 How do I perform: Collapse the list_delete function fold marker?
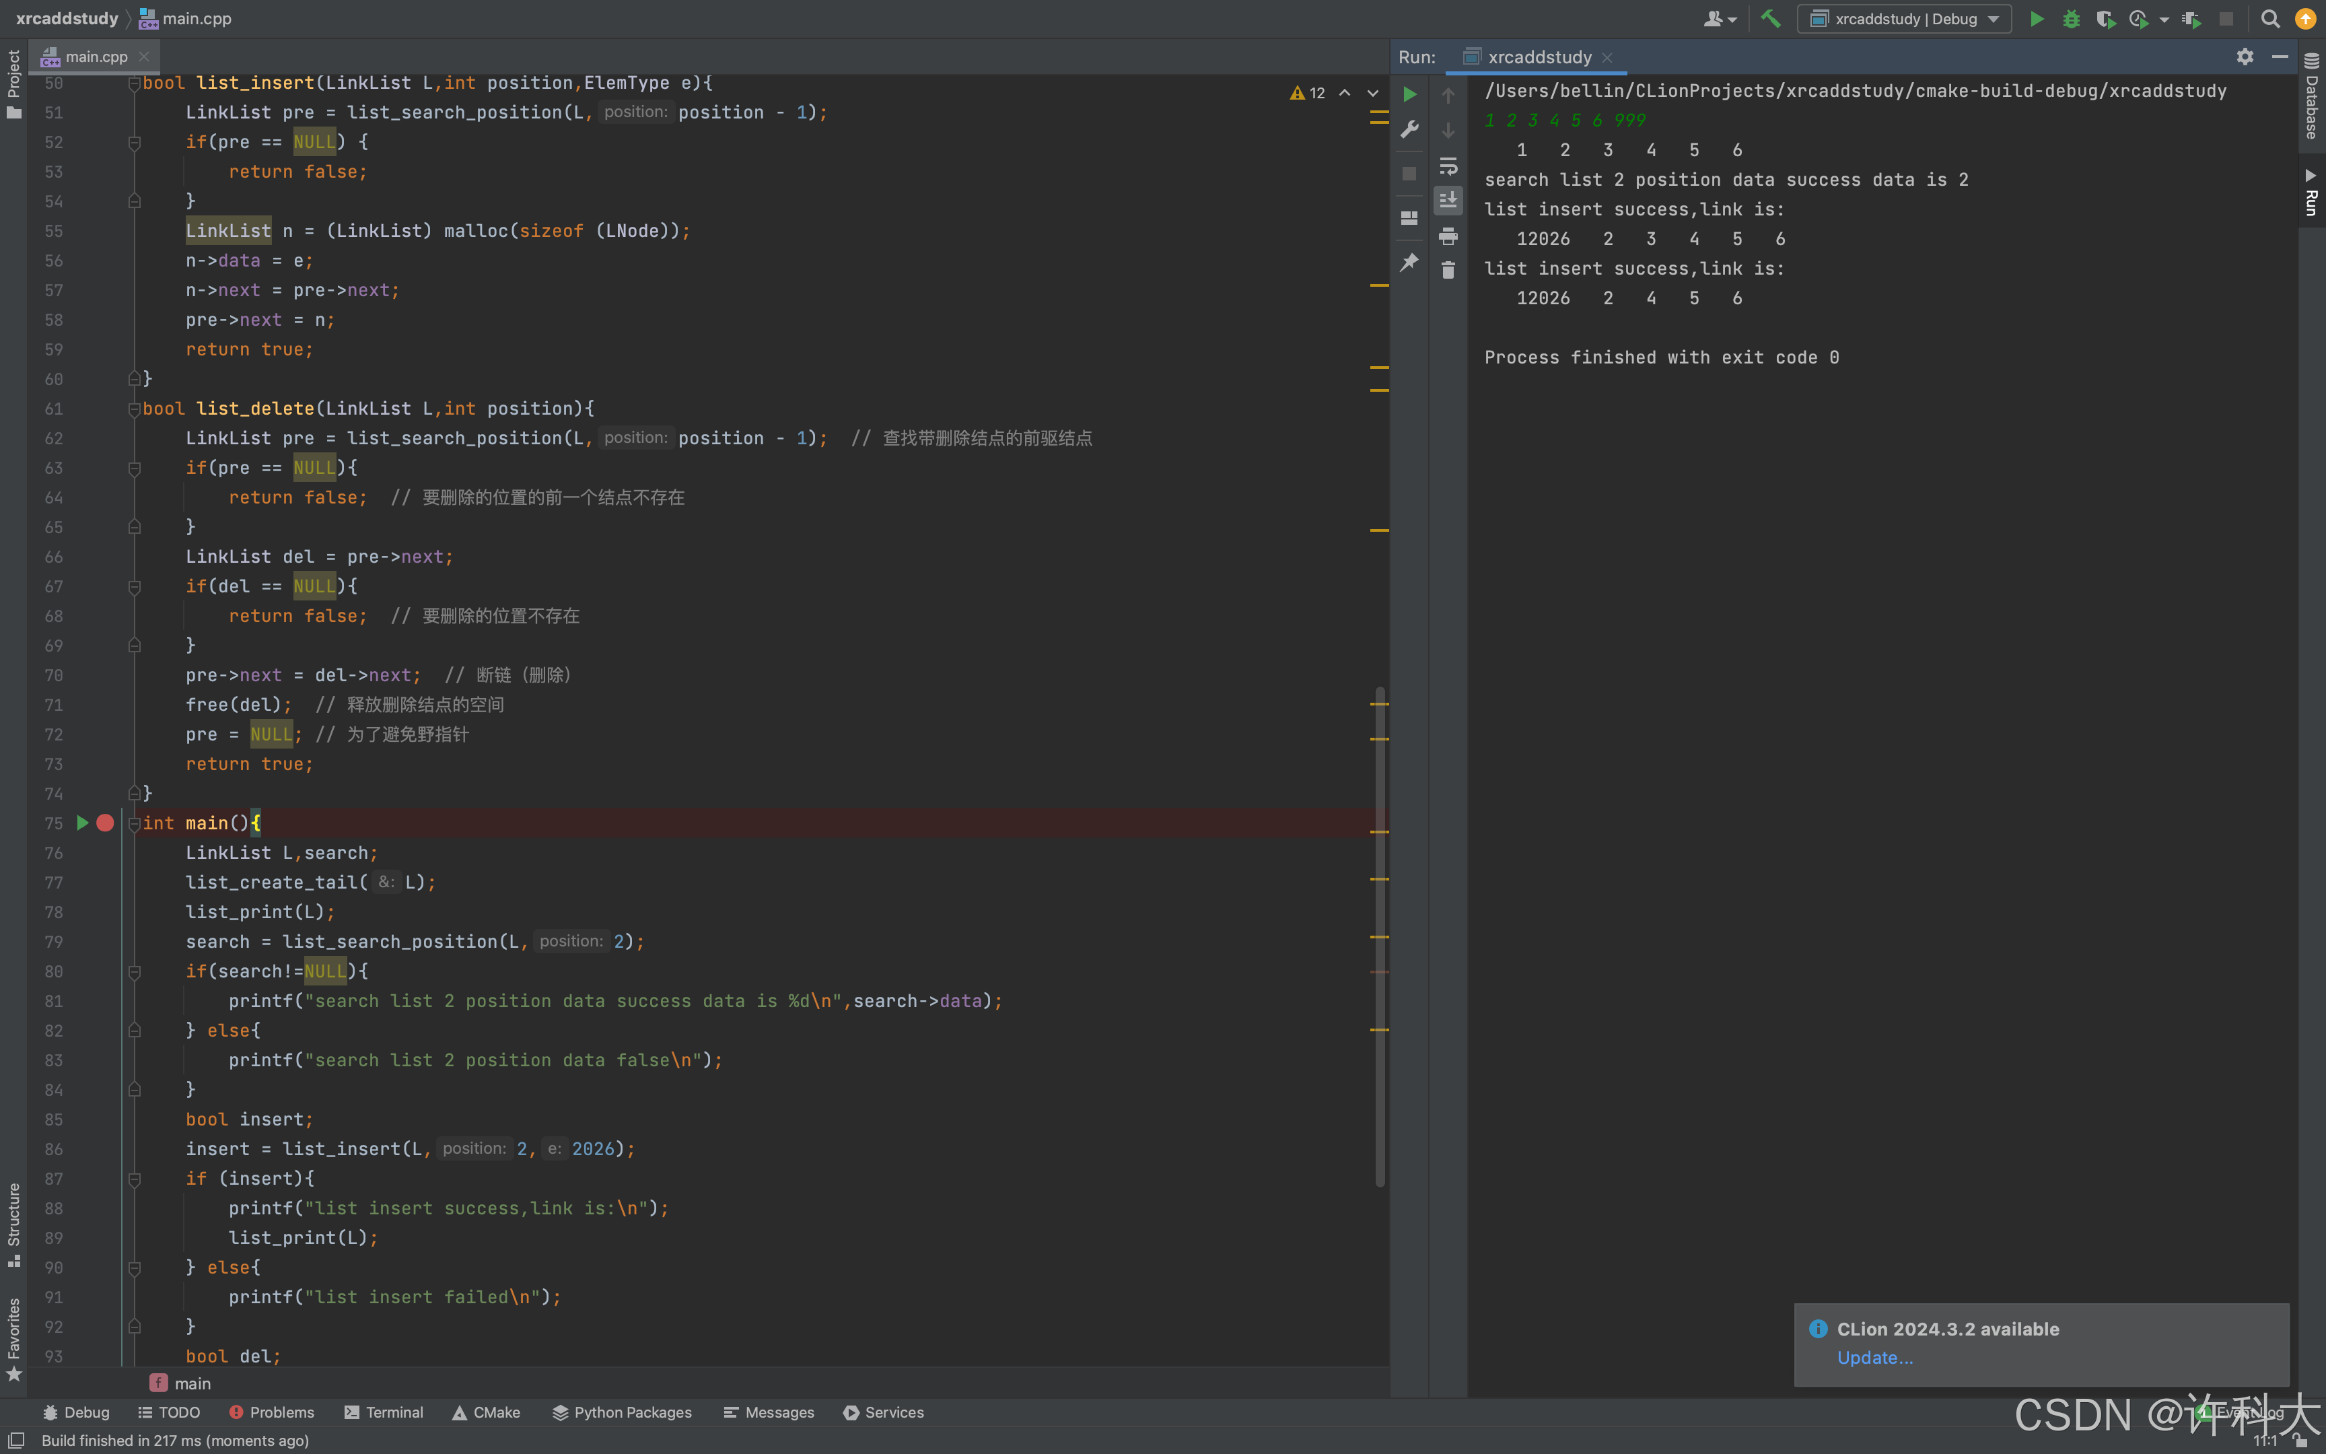[135, 409]
